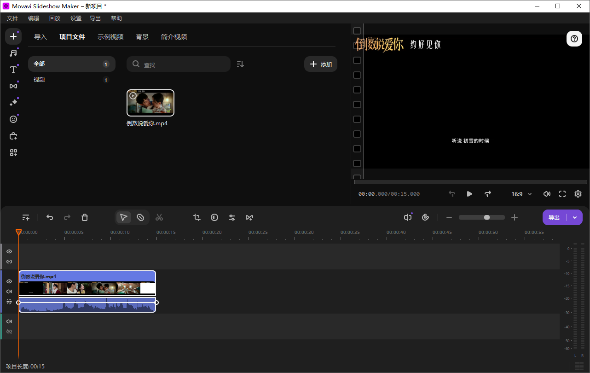The height and width of the screenshot is (373, 590).
Task: Open the Titles (T) tool in sidebar
Action: tap(13, 70)
